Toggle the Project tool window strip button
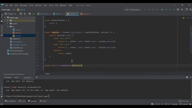The width and height of the screenshot is (192, 108). 2,17
